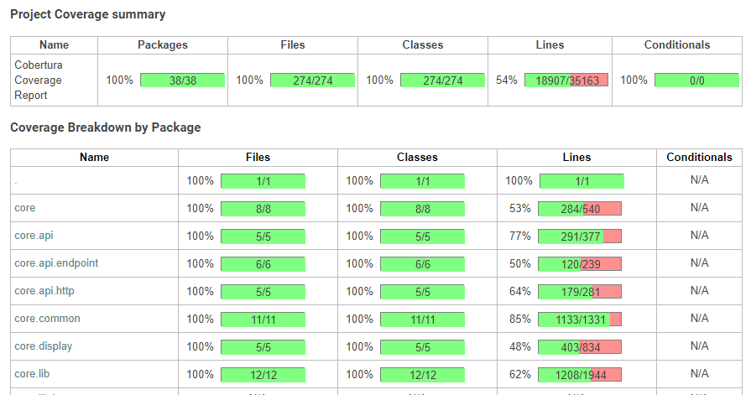Click the 403/834 lines coverage bar
751x395 pixels.
pyautogui.click(x=580, y=346)
